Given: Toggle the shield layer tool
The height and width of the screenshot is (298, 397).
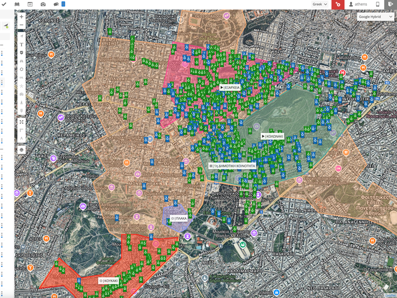Looking at the screenshot, I should click(22, 53).
